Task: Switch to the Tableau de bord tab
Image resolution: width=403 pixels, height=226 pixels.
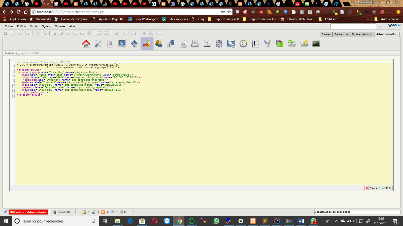Action: coord(362,34)
